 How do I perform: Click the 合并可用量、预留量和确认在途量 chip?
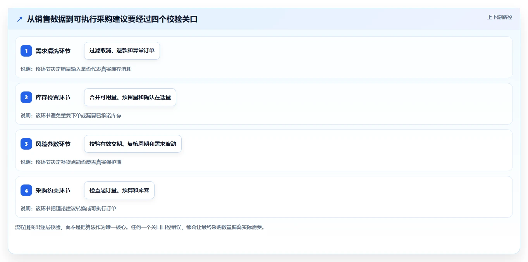130,97
